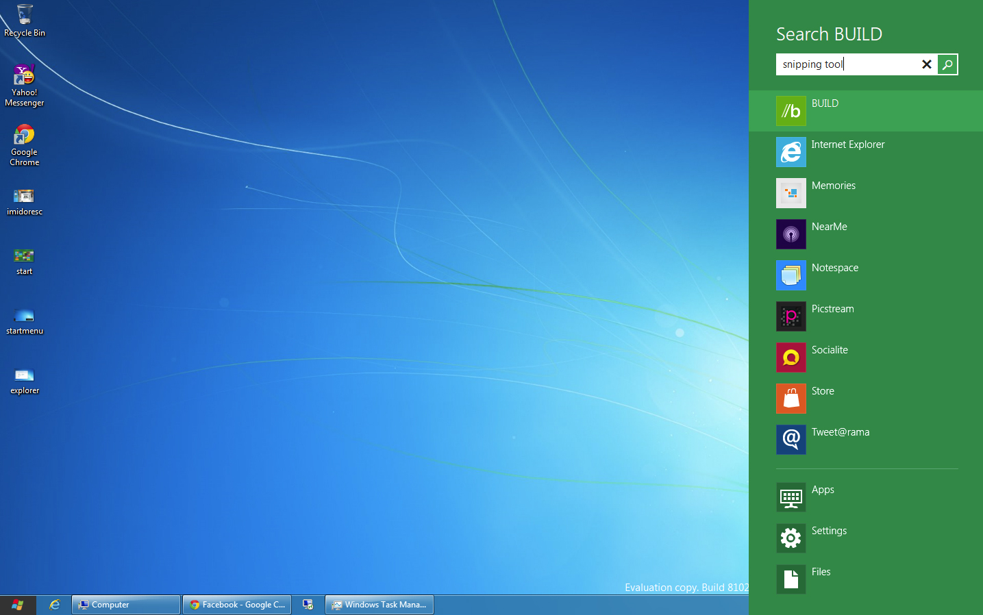The image size is (983, 615).
Task: Switch search scope to Apps icon
Action: tap(791, 497)
